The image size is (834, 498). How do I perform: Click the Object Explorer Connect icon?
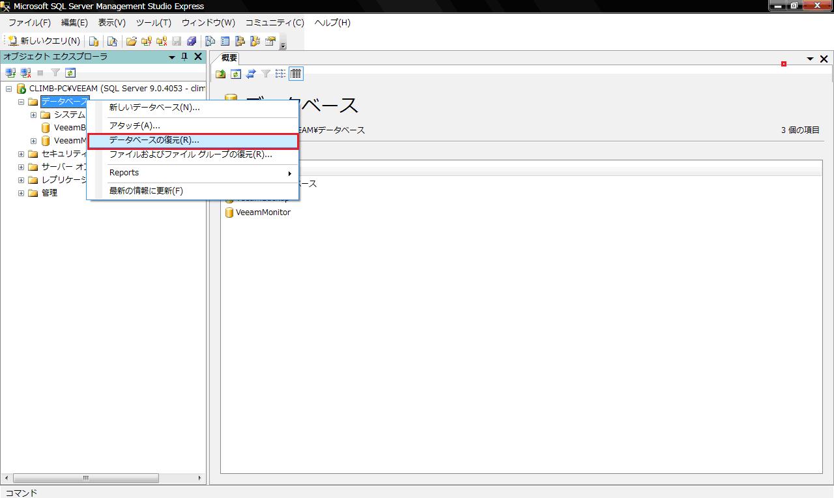coord(10,73)
